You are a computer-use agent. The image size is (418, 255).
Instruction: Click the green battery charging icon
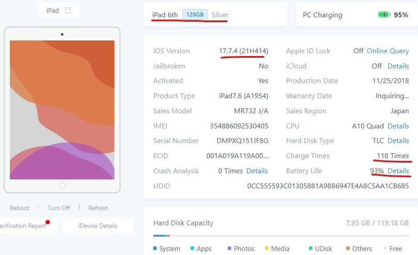[384, 15]
